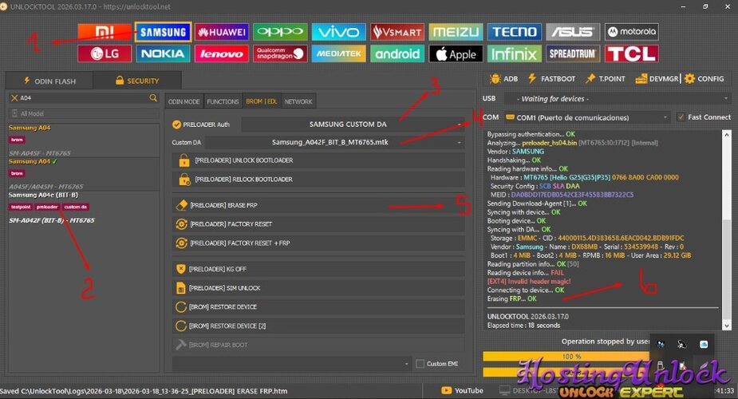This screenshot has width=738, height=399.
Task: Open the NETWORK tab
Action: click(x=298, y=101)
